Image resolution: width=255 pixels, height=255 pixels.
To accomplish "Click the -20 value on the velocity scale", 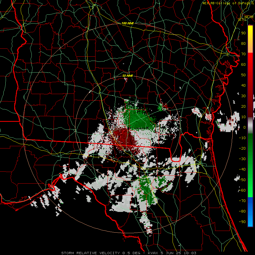I will (242, 148).
